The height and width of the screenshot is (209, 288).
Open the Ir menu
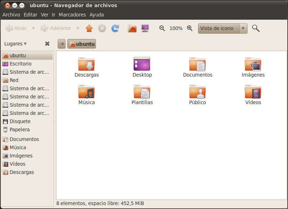point(53,15)
